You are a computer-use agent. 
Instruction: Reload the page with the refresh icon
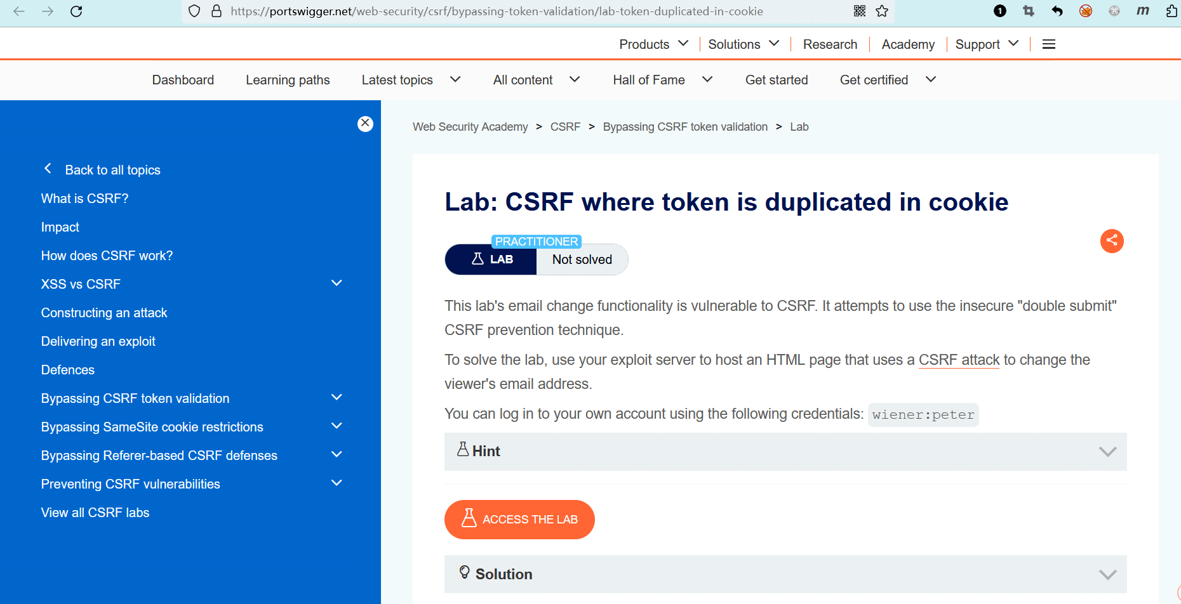76,11
